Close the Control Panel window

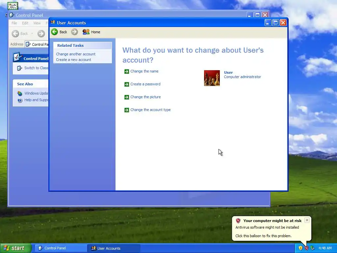[265, 15]
